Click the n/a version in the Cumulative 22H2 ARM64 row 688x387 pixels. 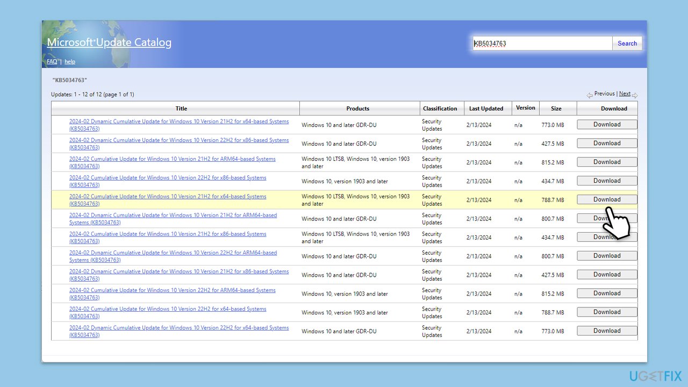click(x=518, y=294)
